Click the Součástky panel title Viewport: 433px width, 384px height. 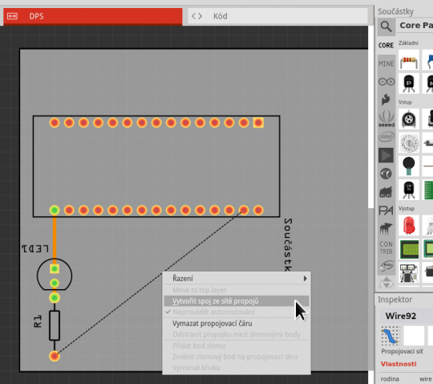(395, 11)
